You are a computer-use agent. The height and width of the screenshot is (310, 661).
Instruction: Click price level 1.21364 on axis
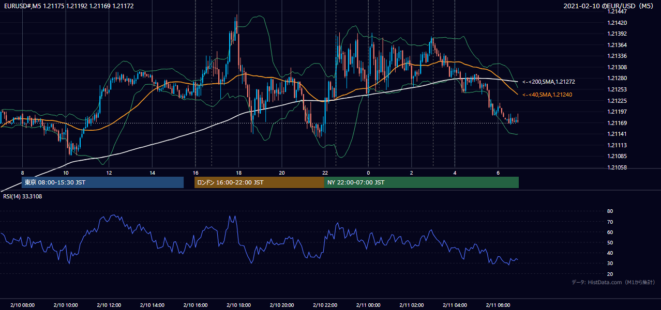coord(618,45)
